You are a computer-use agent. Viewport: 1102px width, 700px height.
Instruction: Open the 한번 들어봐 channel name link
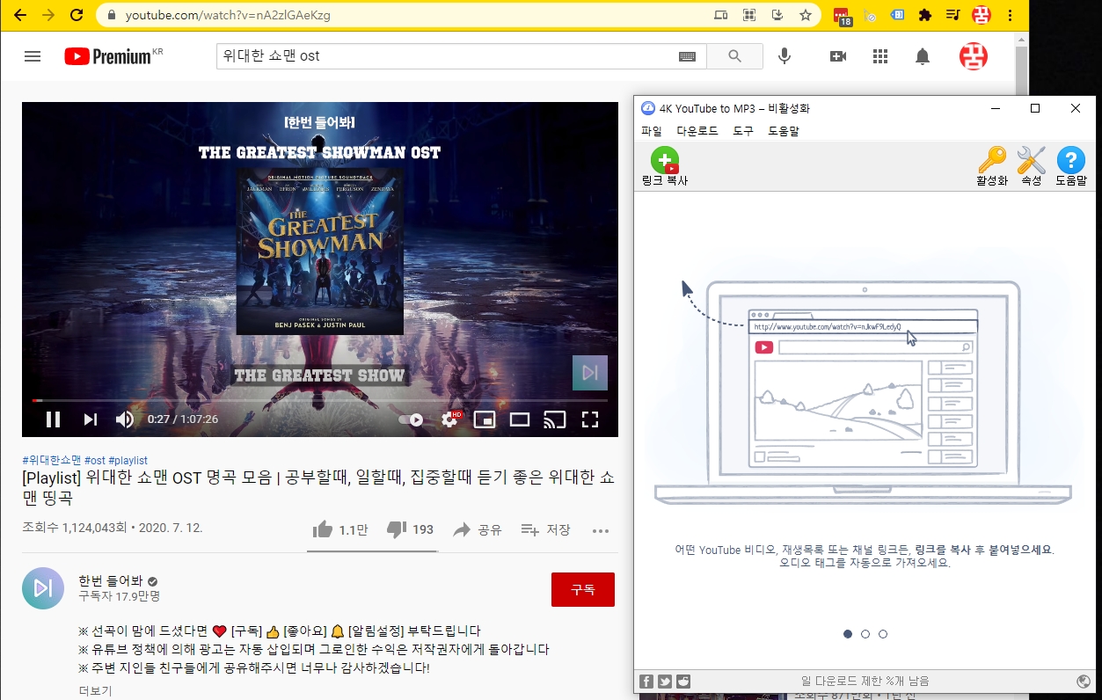pos(111,581)
